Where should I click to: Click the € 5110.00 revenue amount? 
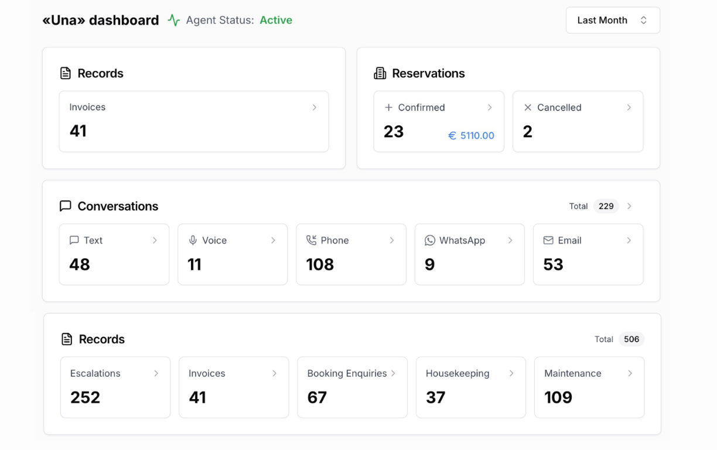pyautogui.click(x=472, y=136)
